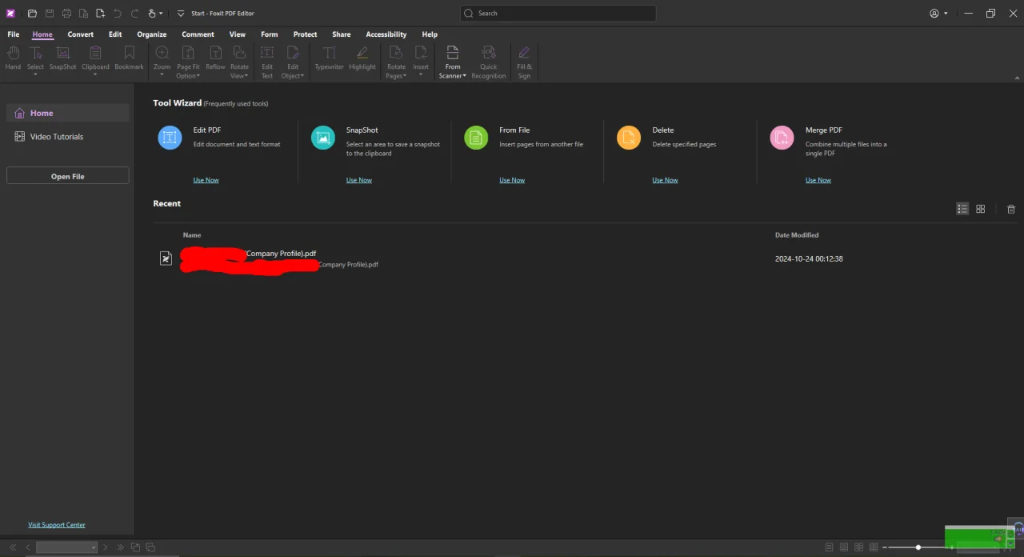This screenshot has height=557, width=1024.
Task: Click single page view icon in status bar
Action: [830, 547]
